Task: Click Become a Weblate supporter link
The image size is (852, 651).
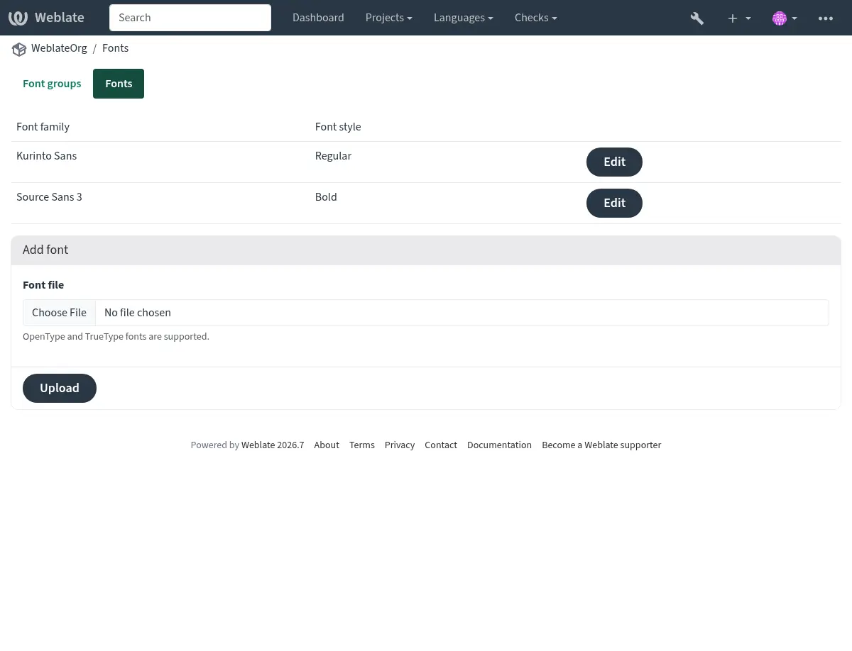Action: pyautogui.click(x=601, y=445)
